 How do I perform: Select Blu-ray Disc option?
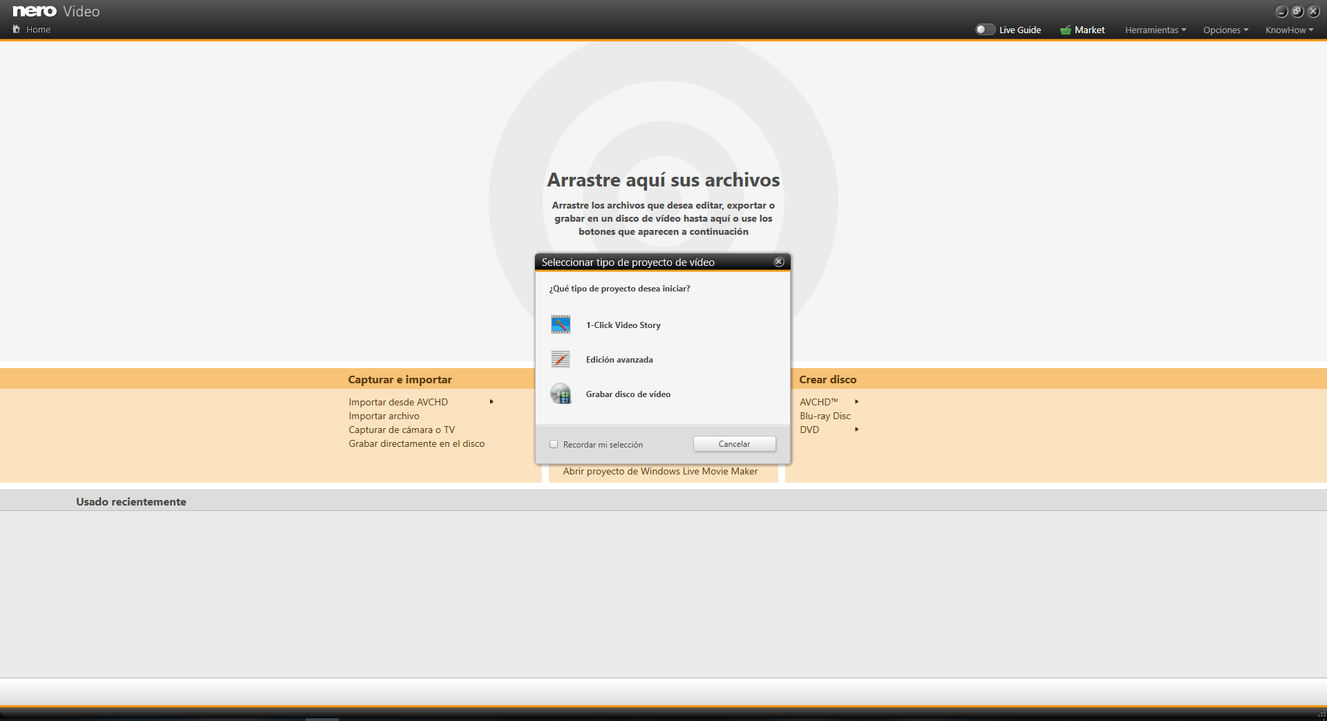click(825, 416)
